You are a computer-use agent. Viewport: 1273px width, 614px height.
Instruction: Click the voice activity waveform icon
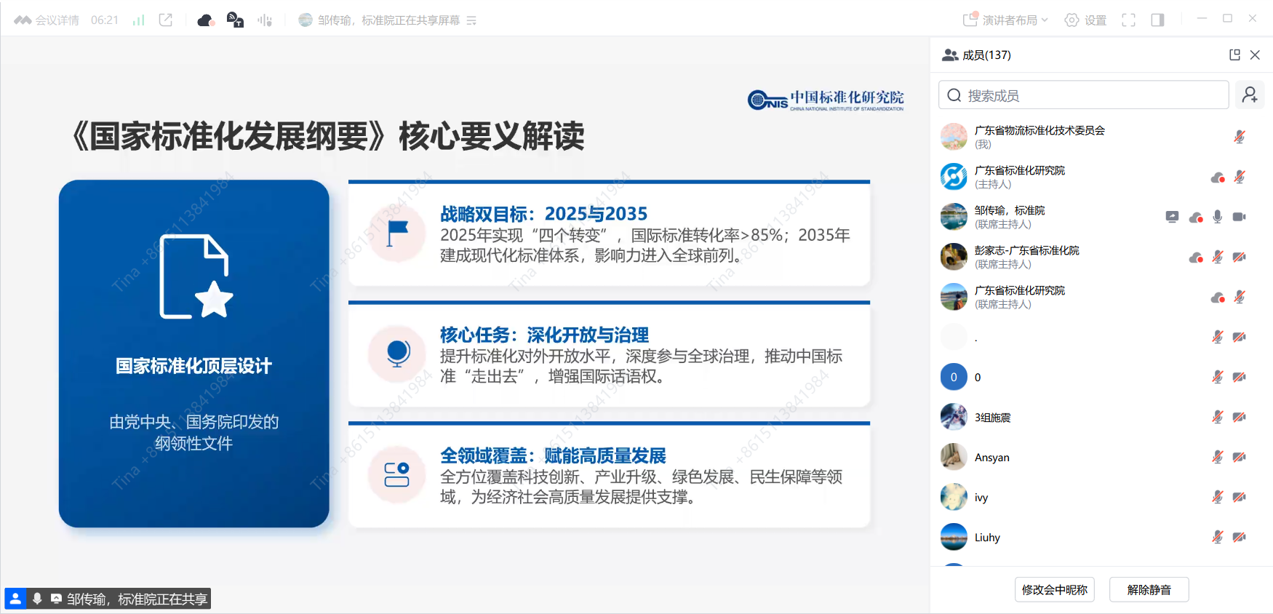point(264,20)
